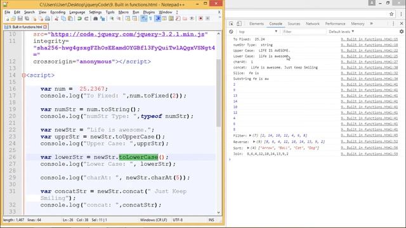Close the DevTools panel with X
406x228 pixels.
tap(402, 23)
